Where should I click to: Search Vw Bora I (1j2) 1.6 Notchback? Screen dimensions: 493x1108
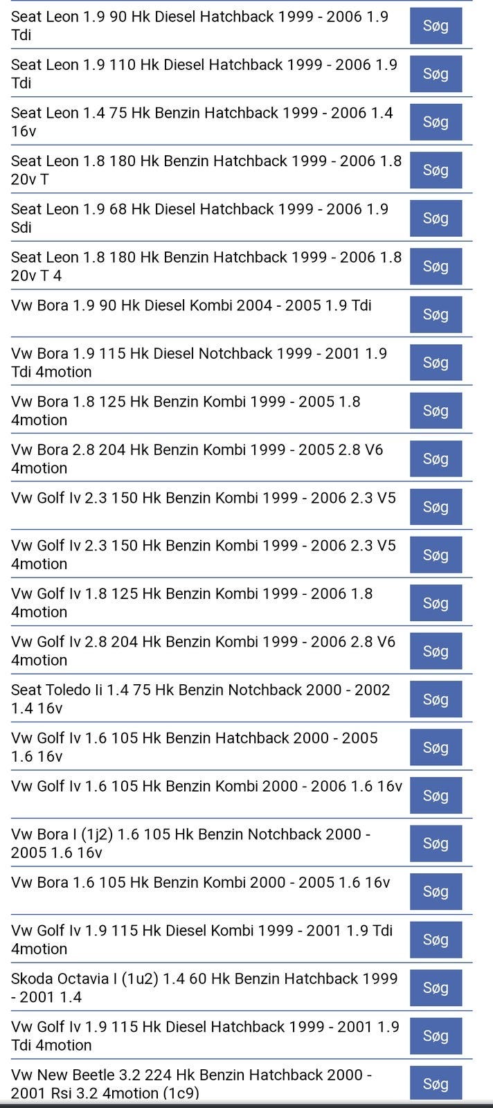tap(436, 843)
